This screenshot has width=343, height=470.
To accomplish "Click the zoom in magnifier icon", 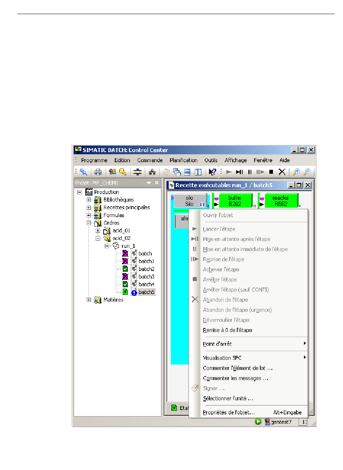I will point(296,172).
